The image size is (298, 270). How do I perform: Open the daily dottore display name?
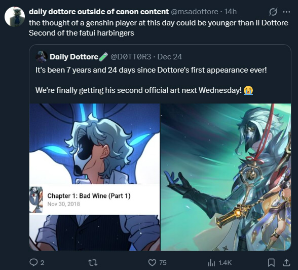[x=99, y=12]
